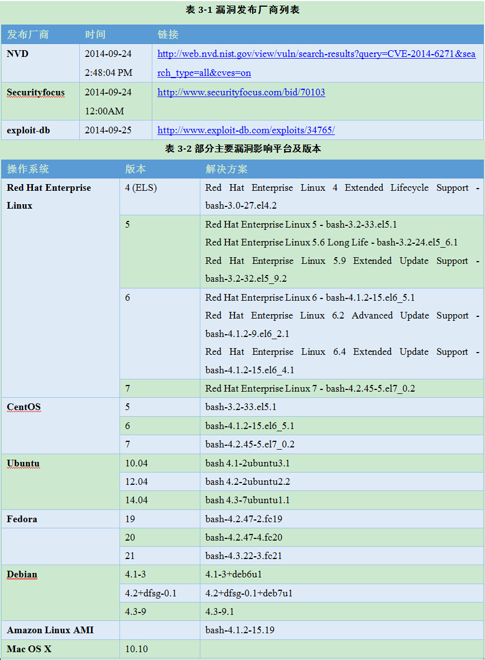Click the Ubuntu 14.04 version cell
Screen dimensions: 485x660
click(x=160, y=500)
